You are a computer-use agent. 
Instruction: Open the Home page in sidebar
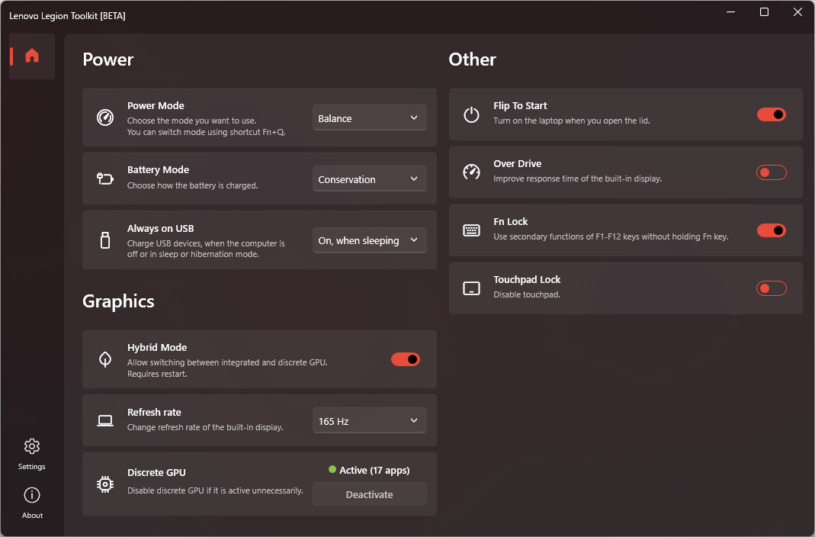pyautogui.click(x=32, y=56)
